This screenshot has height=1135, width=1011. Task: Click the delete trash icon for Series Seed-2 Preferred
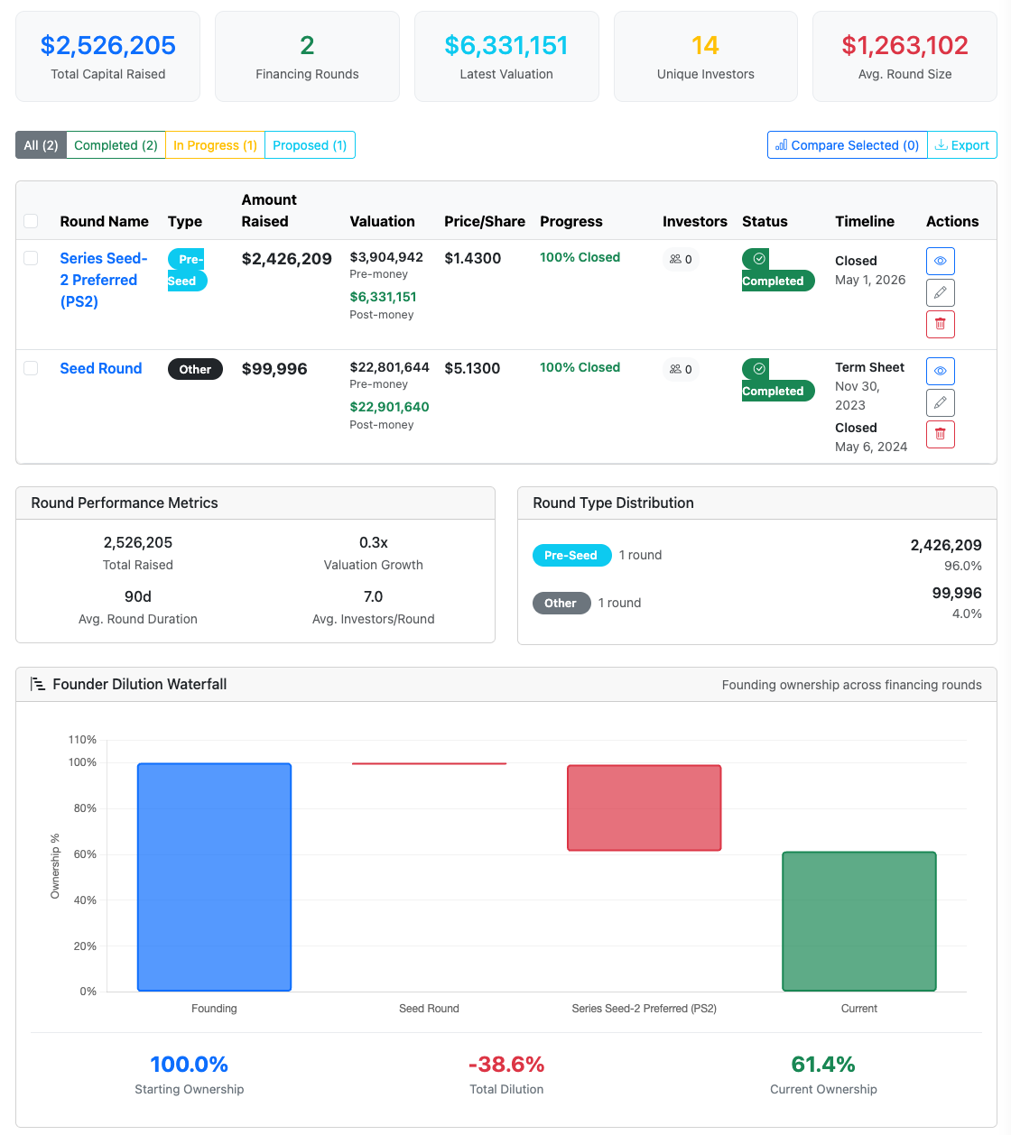pyautogui.click(x=940, y=324)
